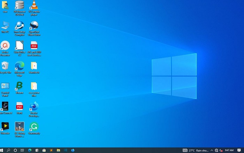Launch DB Browser from the taskbar
The image size is (244, 153).
click(37, 150)
